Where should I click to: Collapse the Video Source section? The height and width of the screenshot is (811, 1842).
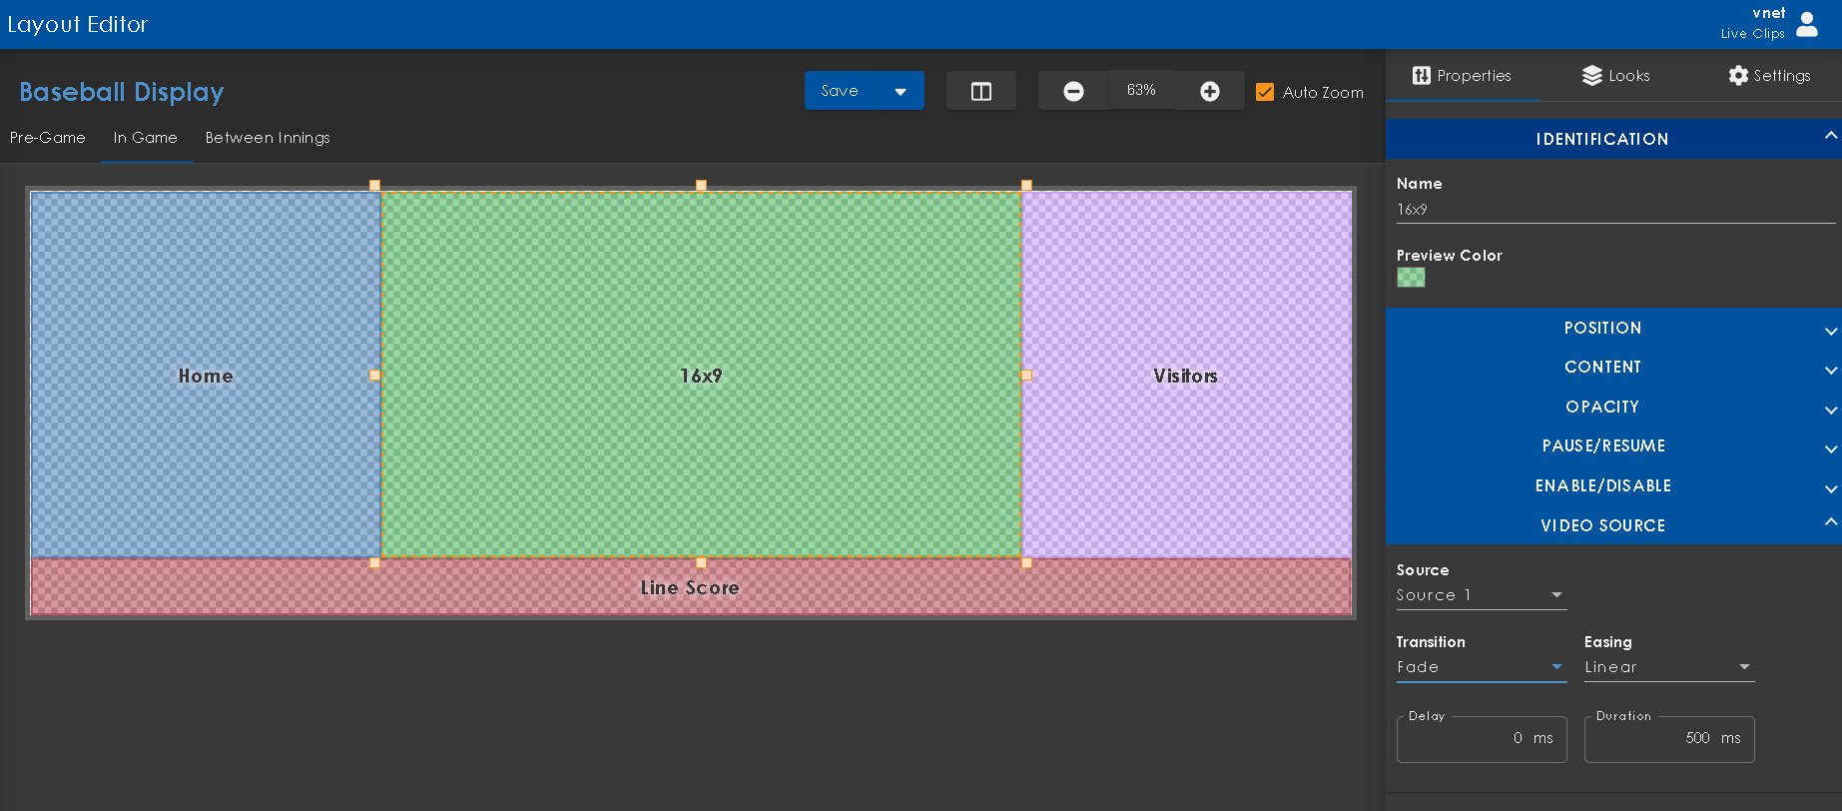click(x=1613, y=525)
